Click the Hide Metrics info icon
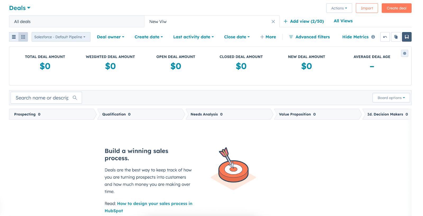423x216 pixels. coord(373,37)
